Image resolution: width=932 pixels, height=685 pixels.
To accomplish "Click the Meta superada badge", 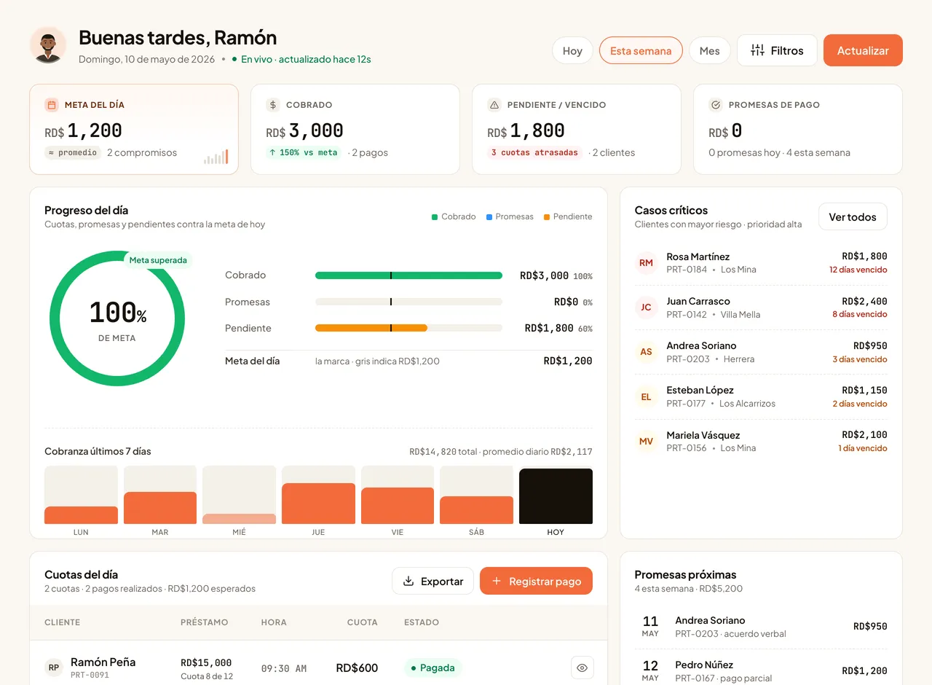I will coord(158,260).
